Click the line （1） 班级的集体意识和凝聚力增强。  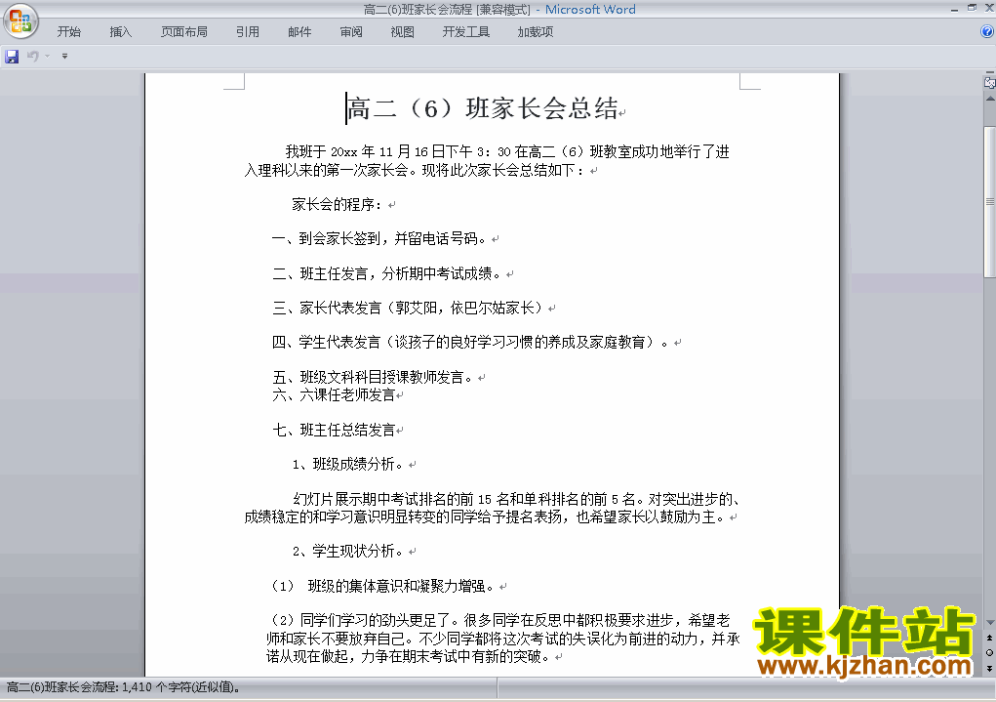pyautogui.click(x=382, y=586)
